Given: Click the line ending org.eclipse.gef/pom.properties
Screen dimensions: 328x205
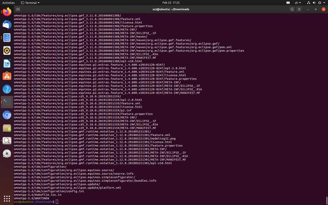Looking at the screenshot, I should click(129, 51).
